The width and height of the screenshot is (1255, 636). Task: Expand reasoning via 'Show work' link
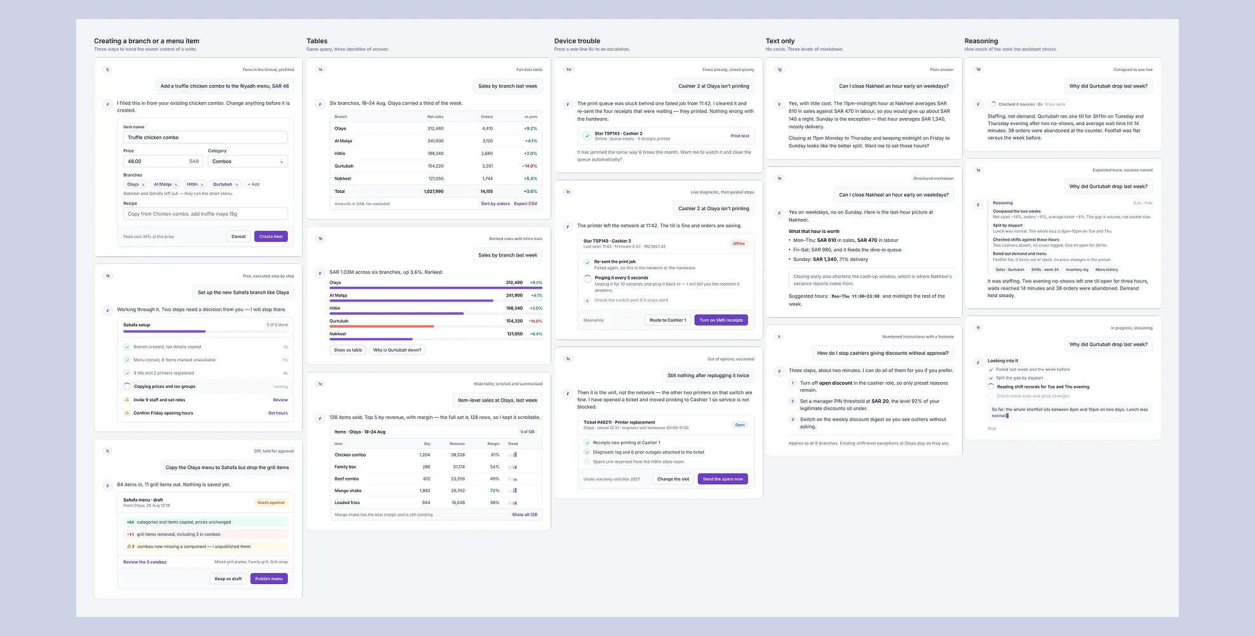tap(1055, 104)
